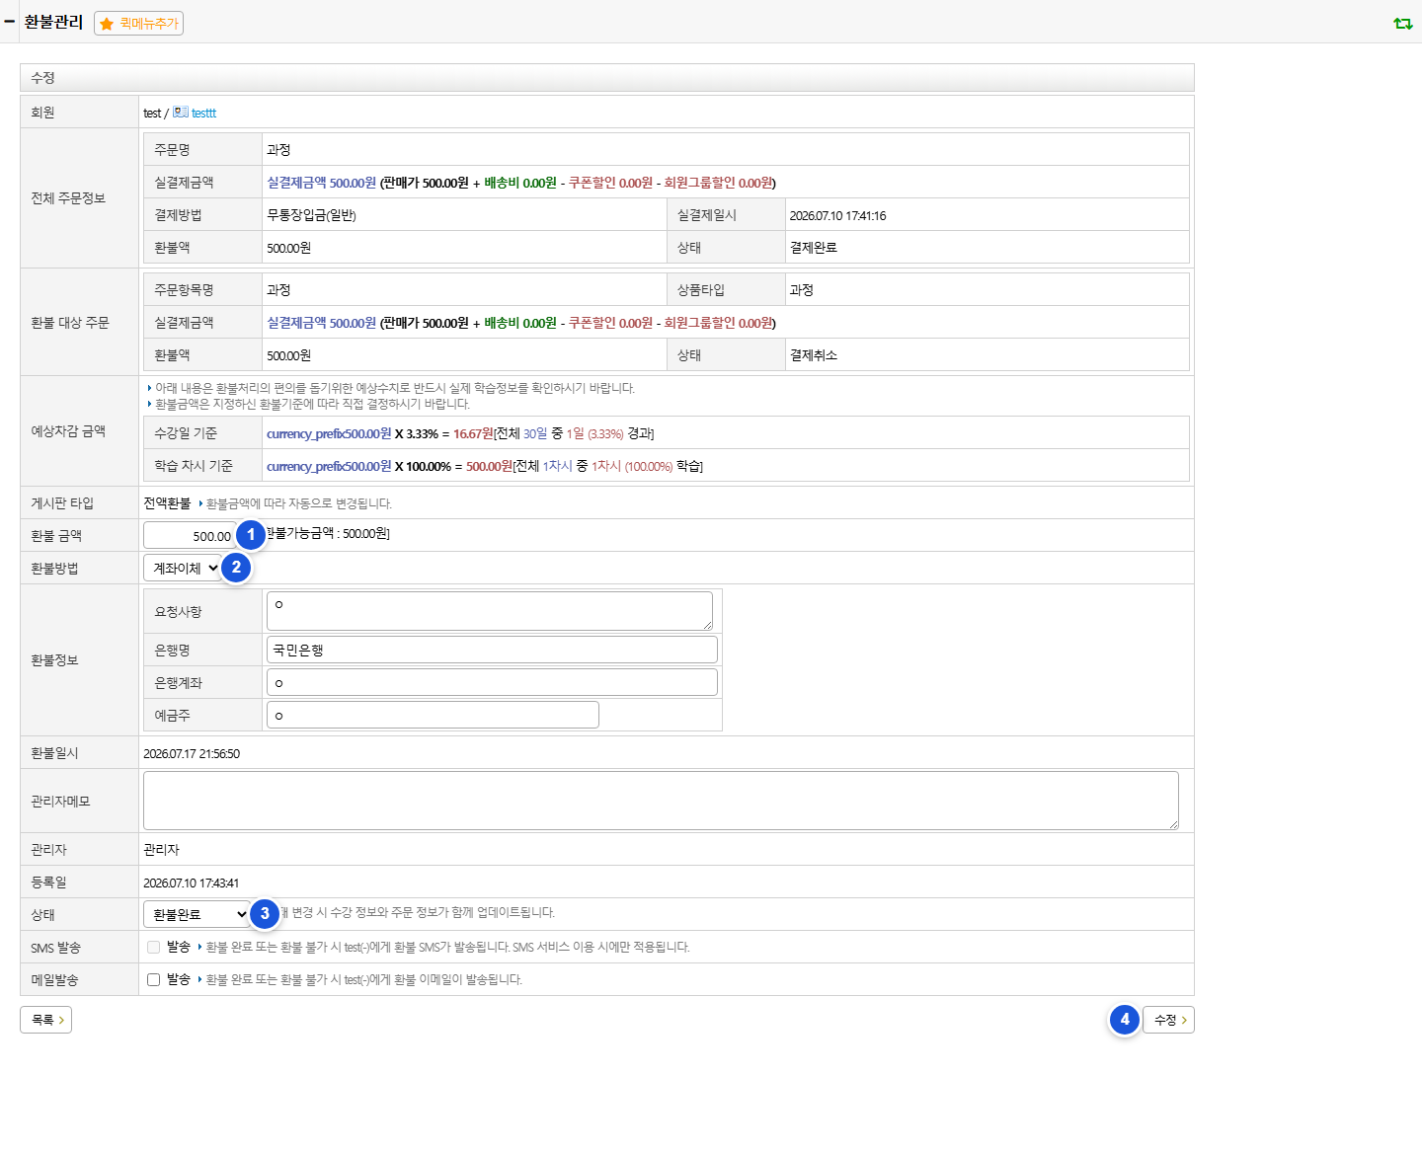Click the 2026.07.10 17:41:16 payment date

(837, 215)
